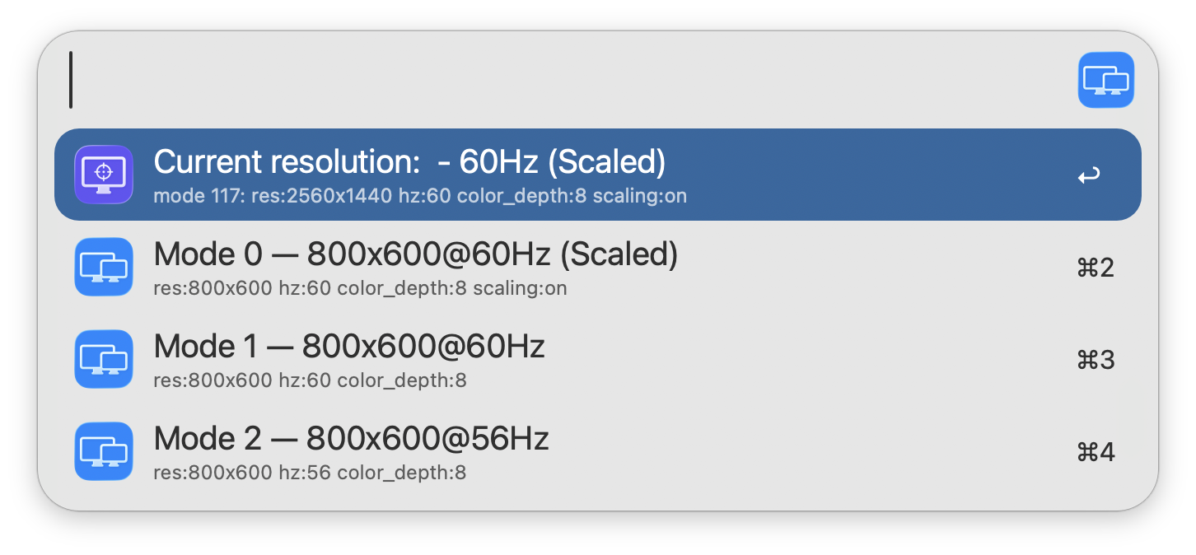Click the purple target monitor icon
The image size is (1196, 555).
[x=104, y=175]
